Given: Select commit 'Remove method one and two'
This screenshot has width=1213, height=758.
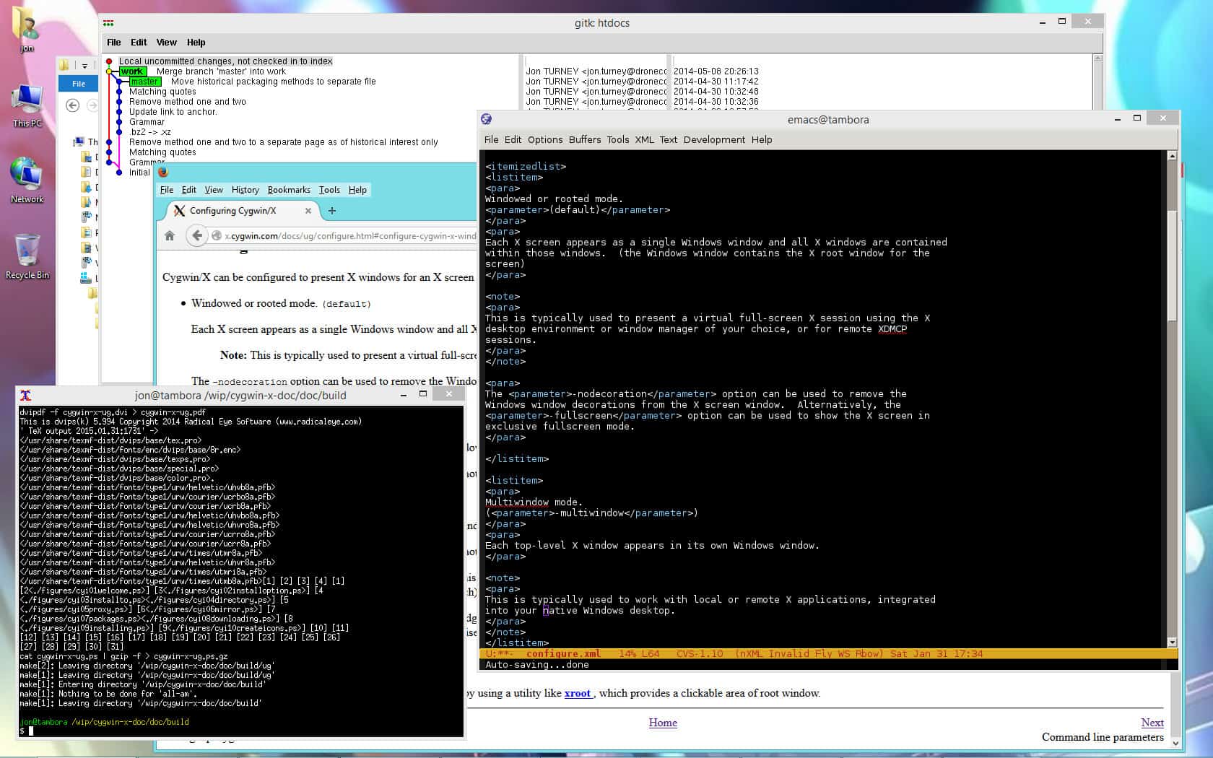Looking at the screenshot, I should (x=188, y=102).
